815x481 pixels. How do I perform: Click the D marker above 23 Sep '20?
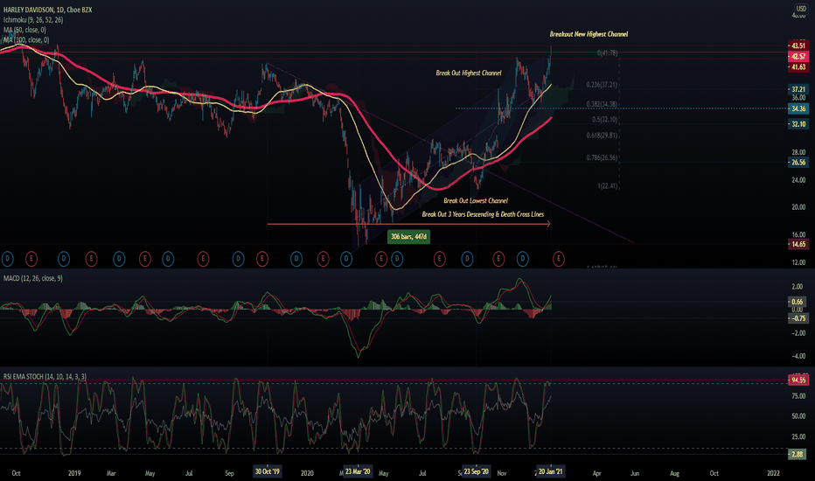point(467,259)
